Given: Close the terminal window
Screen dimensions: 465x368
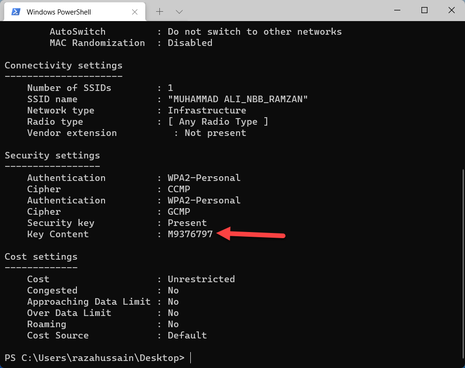Looking at the screenshot, I should pyautogui.click(x=450, y=10).
